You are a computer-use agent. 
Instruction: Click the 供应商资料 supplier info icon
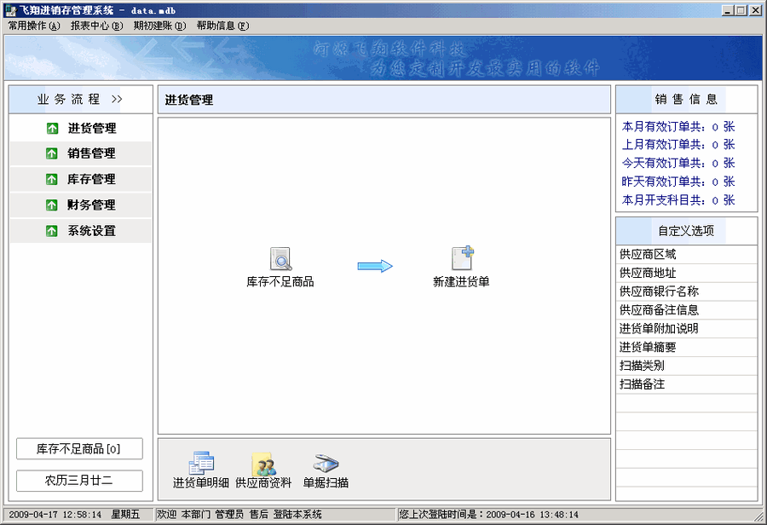tap(263, 464)
